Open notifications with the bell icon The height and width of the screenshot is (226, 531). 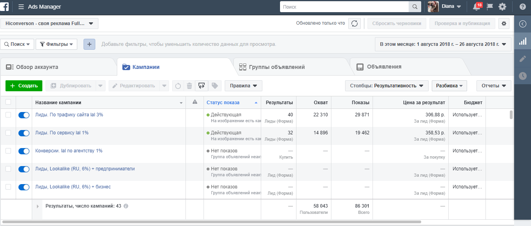(475, 7)
